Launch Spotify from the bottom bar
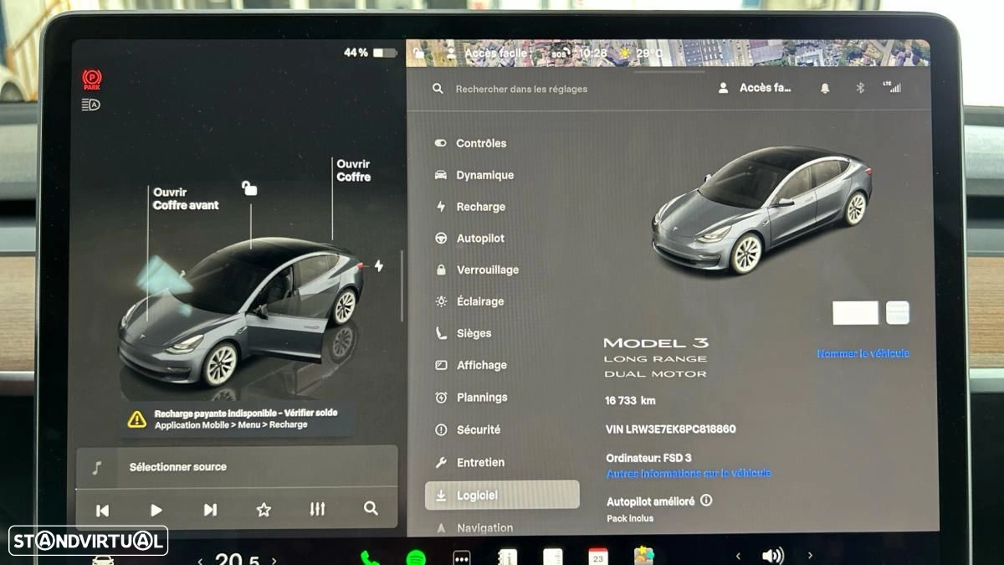This screenshot has height=565, width=1004. click(x=416, y=557)
